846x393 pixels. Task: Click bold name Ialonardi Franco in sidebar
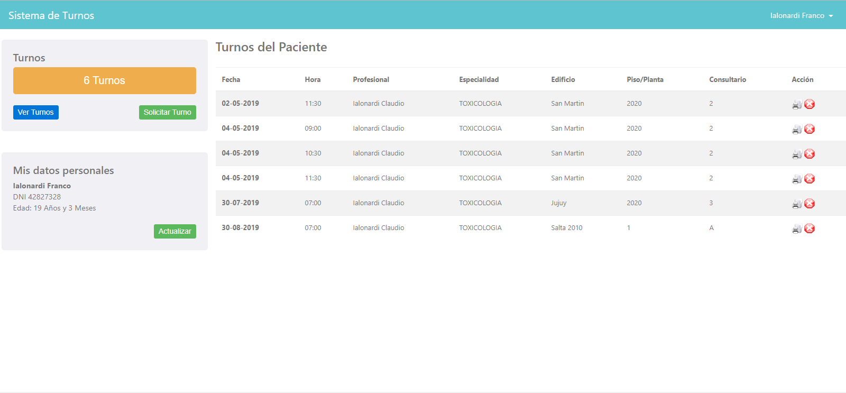42,186
